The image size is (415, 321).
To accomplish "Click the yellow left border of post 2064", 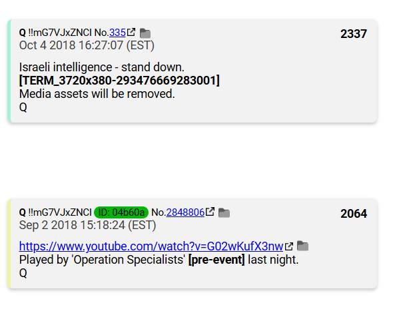I will (9, 244).
